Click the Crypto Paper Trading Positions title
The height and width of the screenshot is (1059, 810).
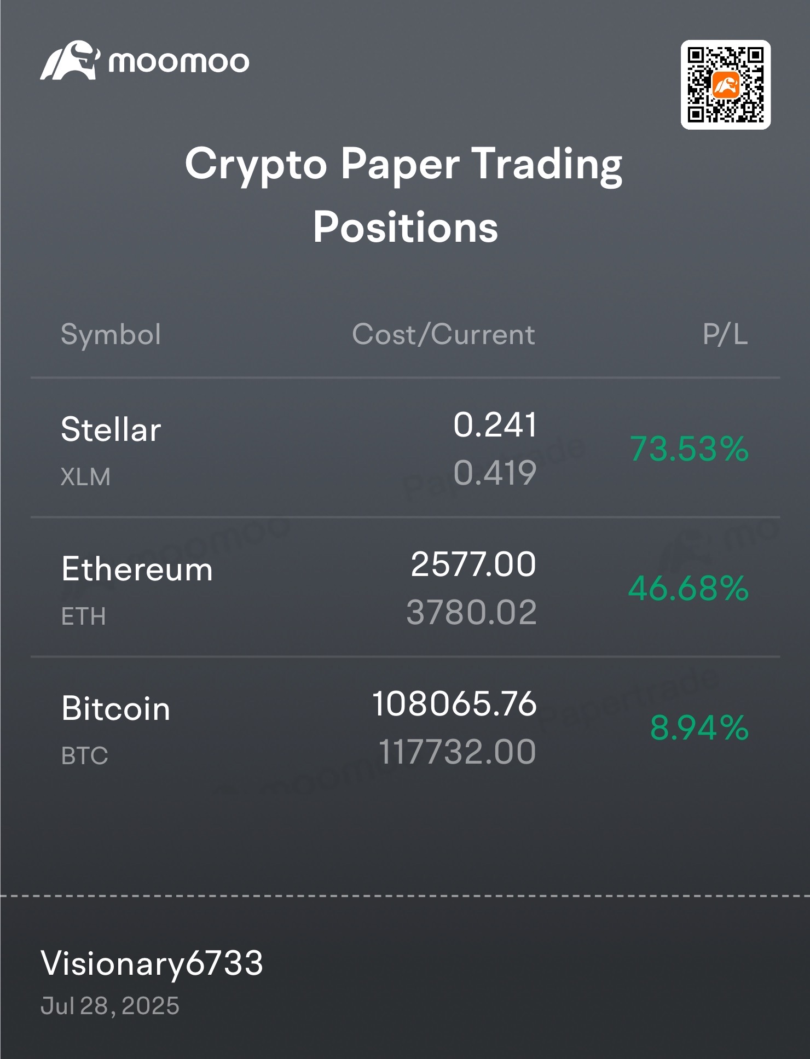coord(404,194)
